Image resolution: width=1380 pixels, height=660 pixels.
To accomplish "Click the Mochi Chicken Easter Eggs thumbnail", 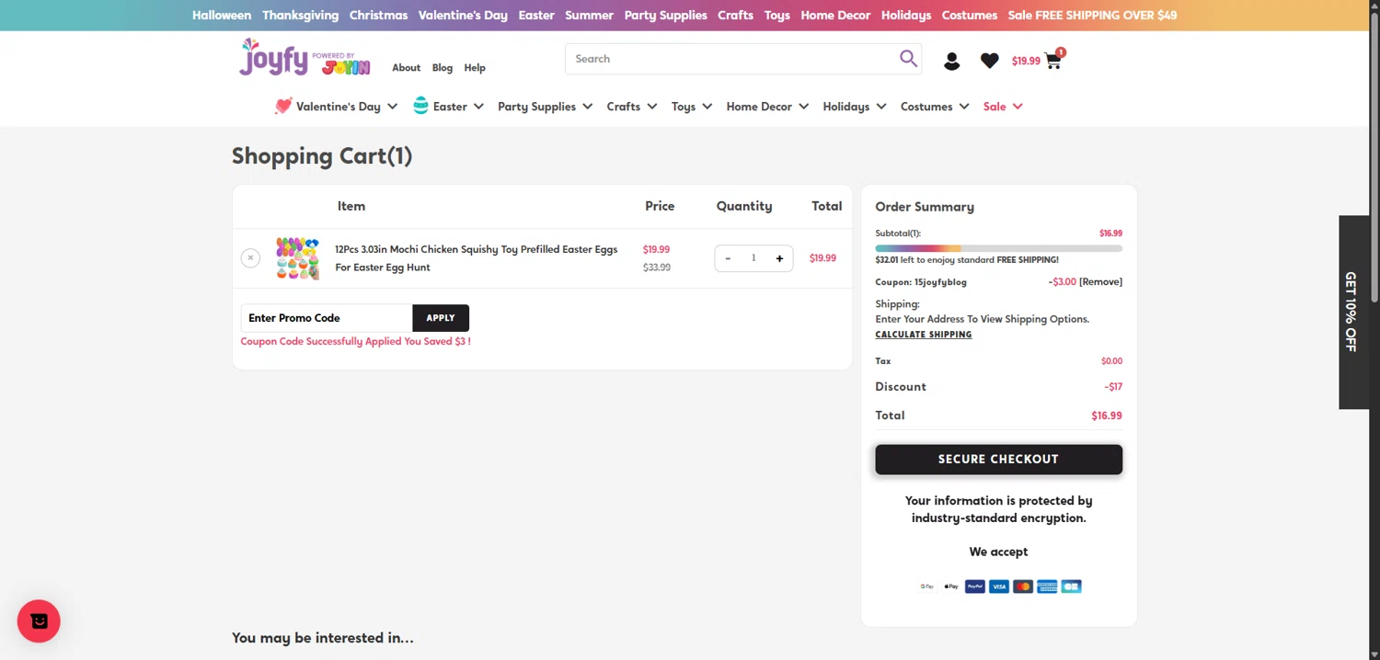I will tap(297, 258).
